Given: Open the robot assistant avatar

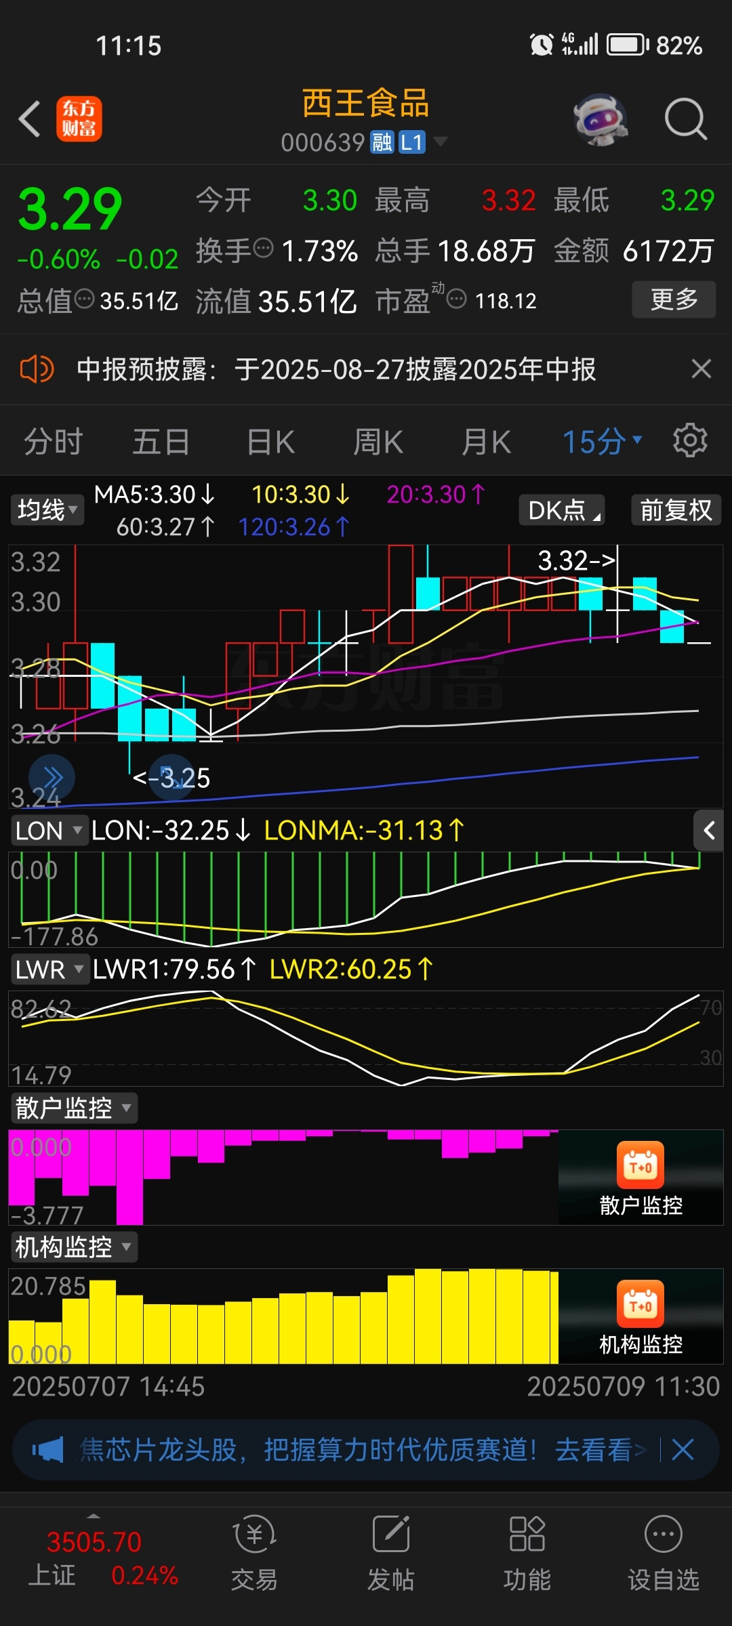Looking at the screenshot, I should 600,119.
